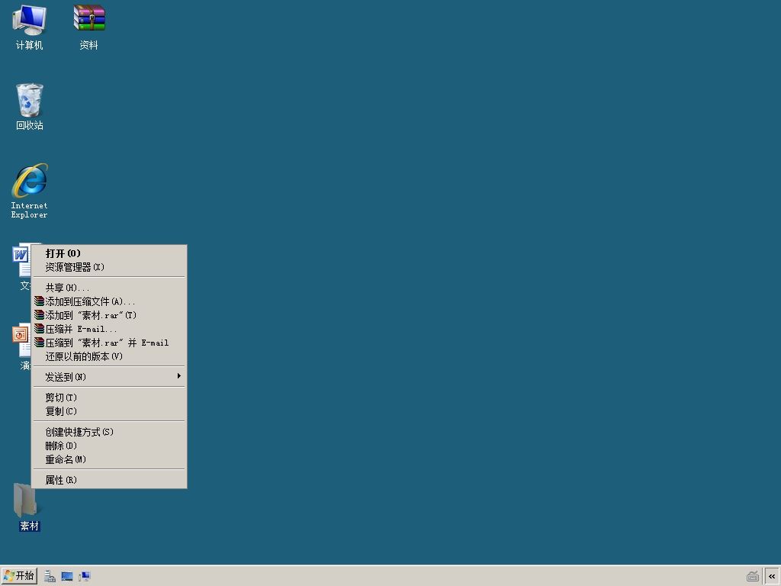Click 还原以前的版本(V)
The height and width of the screenshot is (586, 781).
pyautogui.click(x=109, y=356)
